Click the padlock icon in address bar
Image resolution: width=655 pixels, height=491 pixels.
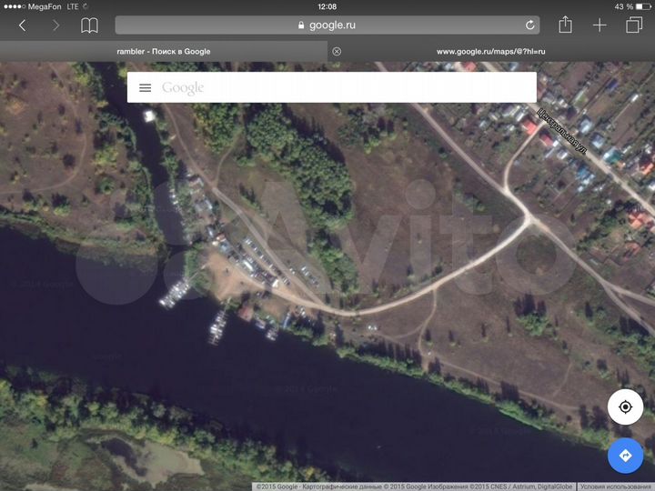coord(301,25)
